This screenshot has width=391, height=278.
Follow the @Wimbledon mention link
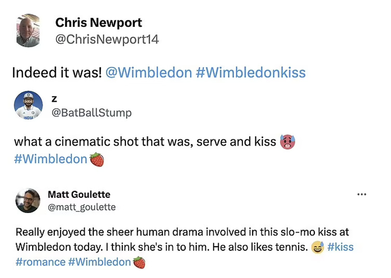click(x=148, y=73)
